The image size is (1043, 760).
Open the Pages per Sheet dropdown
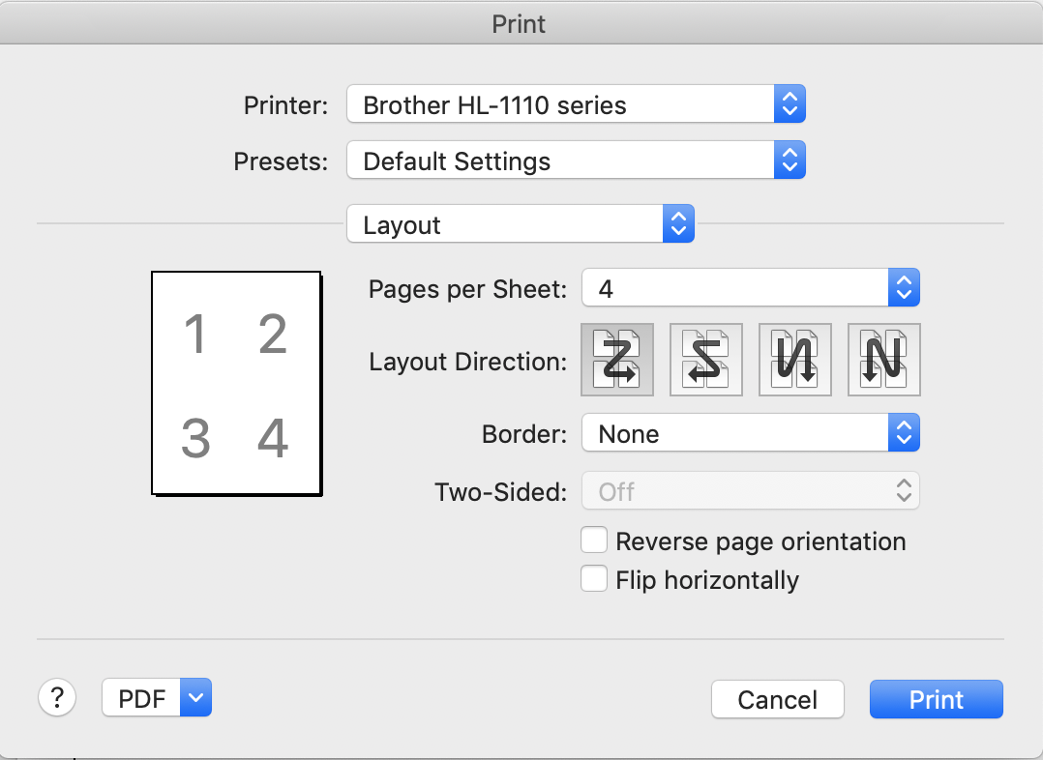click(x=750, y=287)
